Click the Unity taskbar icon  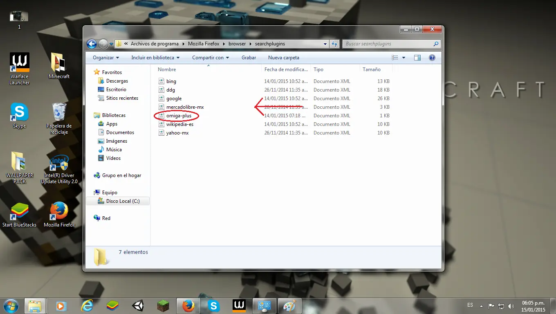click(138, 305)
